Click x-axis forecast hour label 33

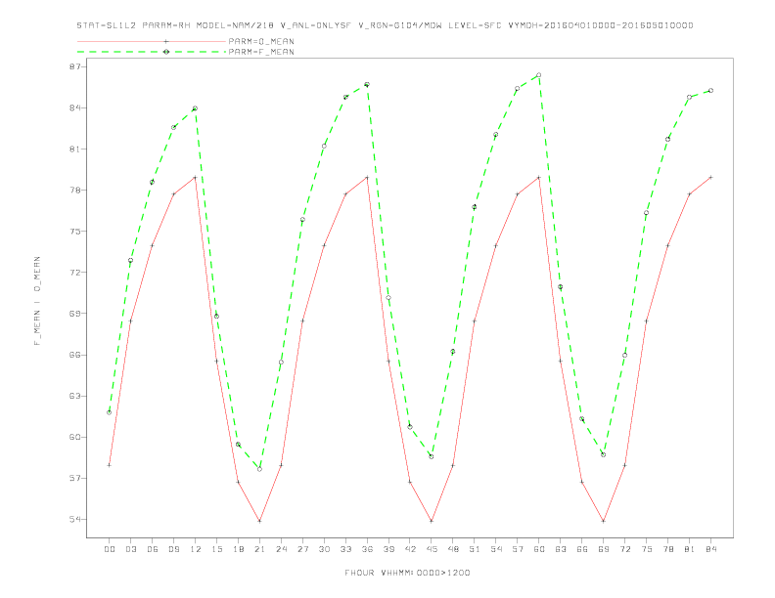(345, 549)
